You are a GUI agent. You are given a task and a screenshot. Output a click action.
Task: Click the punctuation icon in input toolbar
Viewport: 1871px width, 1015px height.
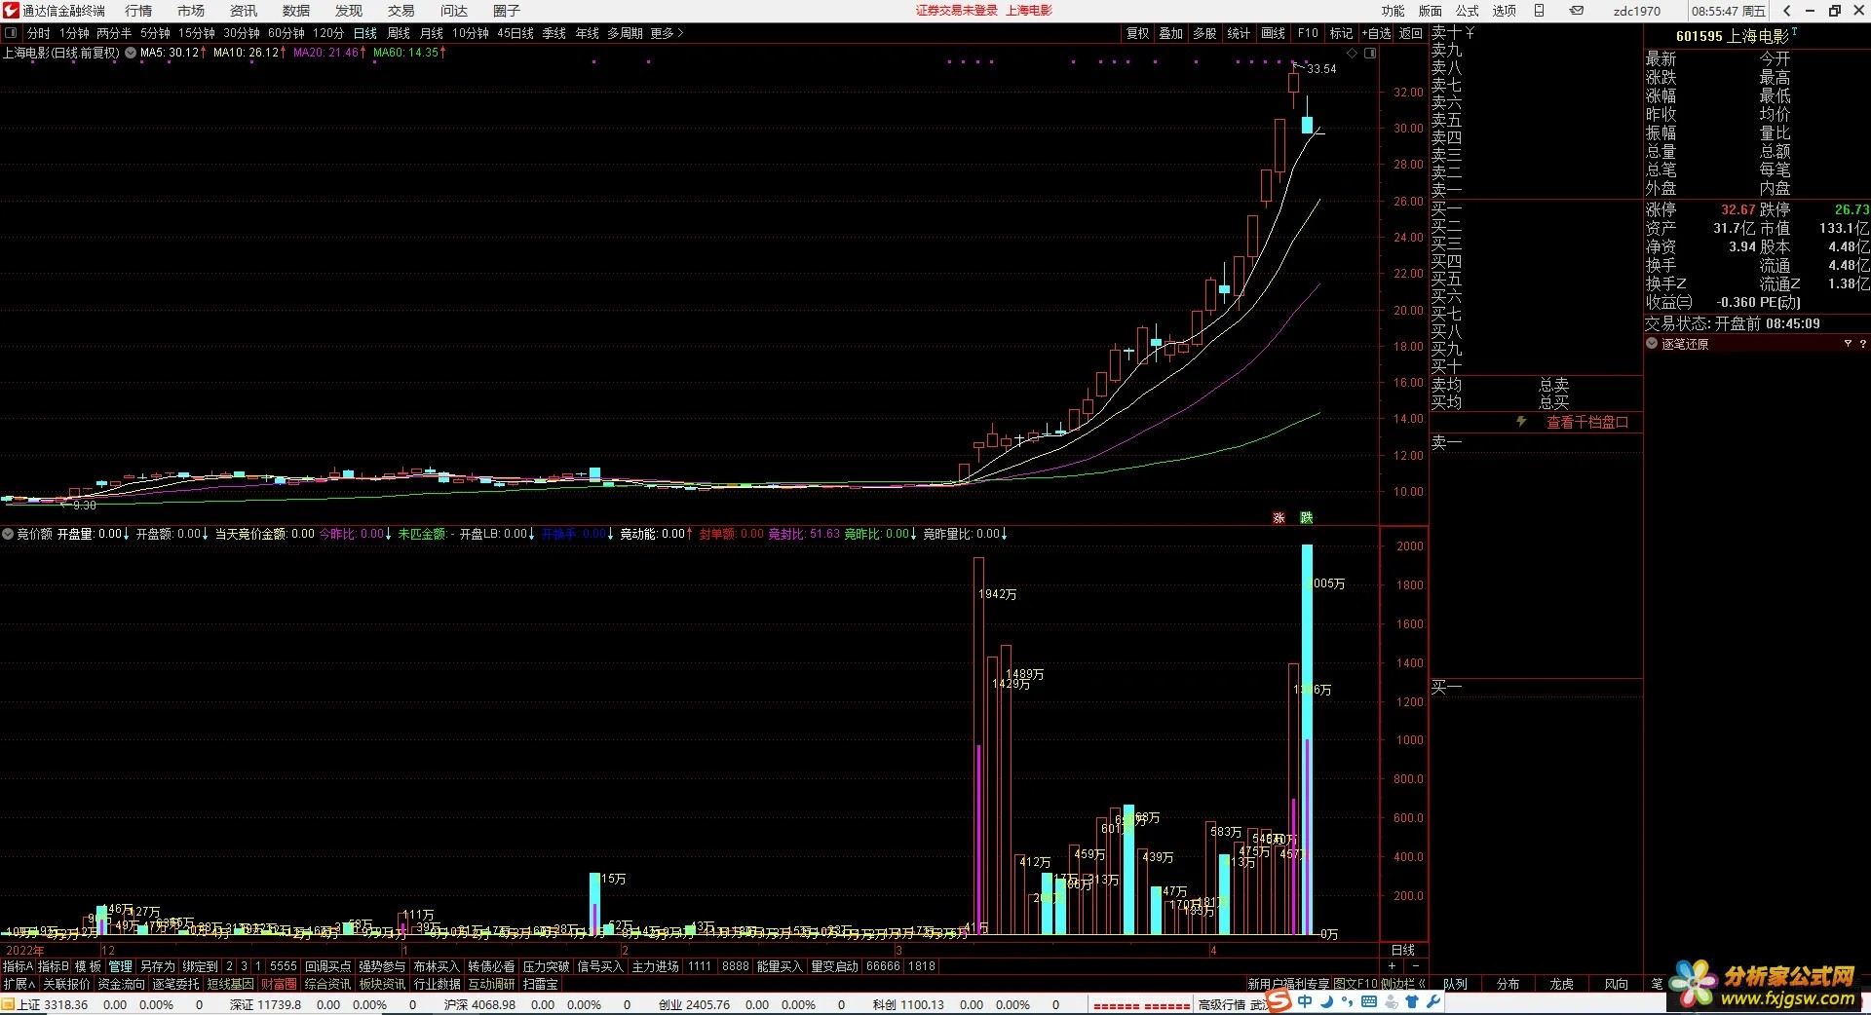point(1347,1002)
